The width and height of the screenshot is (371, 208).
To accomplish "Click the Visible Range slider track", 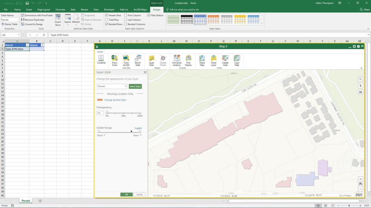I will pyautogui.click(x=119, y=131).
